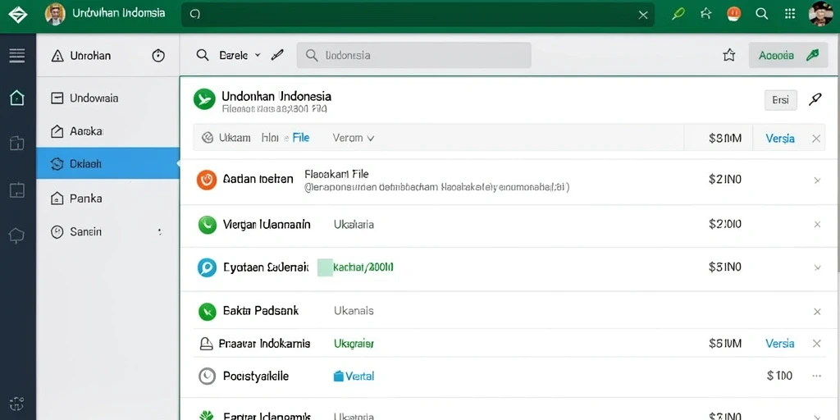Click the $2IN0 amount in Aadan toehen row
840x420 pixels.
click(725, 180)
